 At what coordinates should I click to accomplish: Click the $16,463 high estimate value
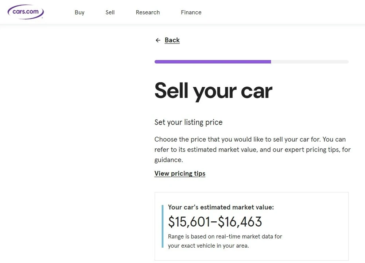(x=240, y=221)
